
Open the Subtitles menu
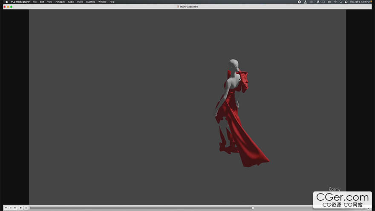click(x=91, y=2)
